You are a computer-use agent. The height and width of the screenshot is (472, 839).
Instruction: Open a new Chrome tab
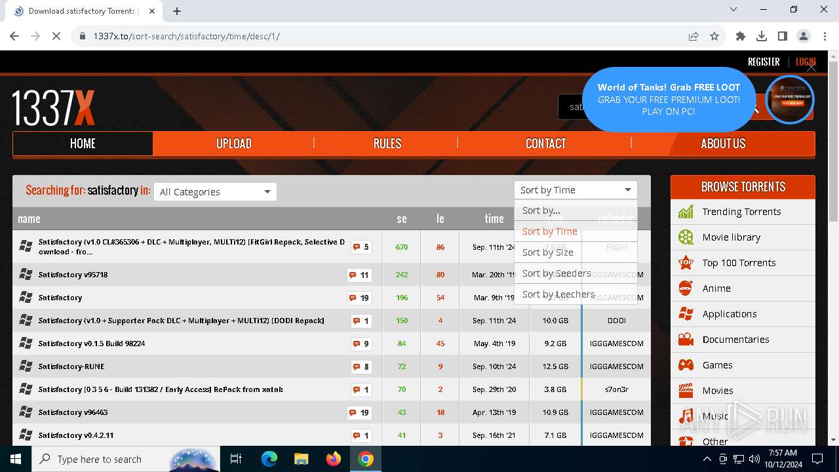(x=177, y=10)
